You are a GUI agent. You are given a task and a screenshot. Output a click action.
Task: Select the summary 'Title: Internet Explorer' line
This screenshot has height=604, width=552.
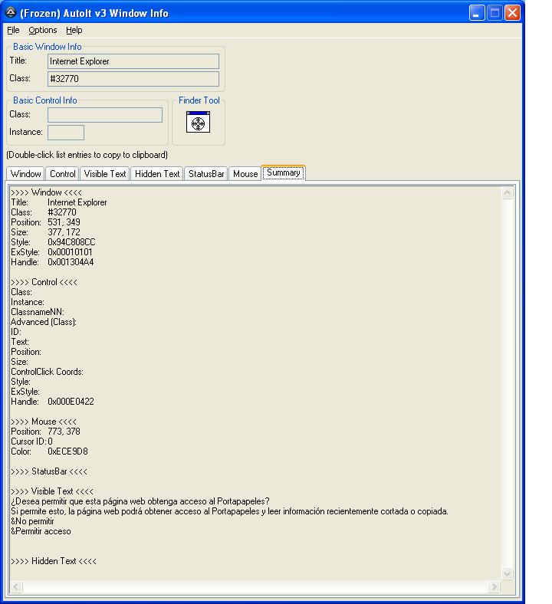(59, 202)
